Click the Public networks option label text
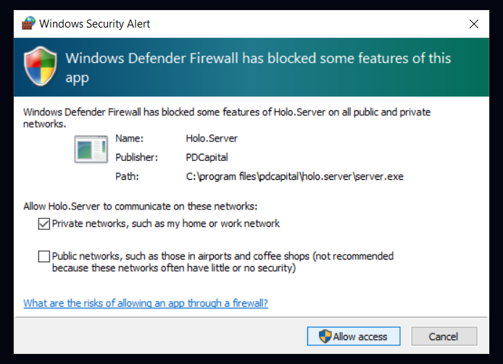Viewport: 503px width, 364px height. pos(223,262)
